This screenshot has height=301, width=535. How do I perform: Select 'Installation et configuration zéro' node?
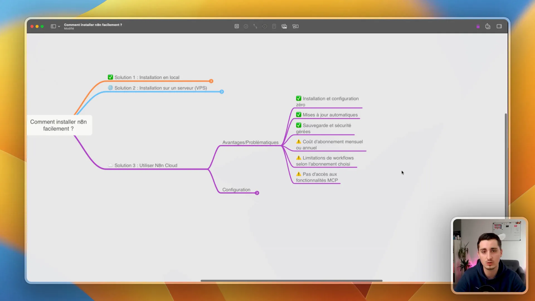click(327, 101)
